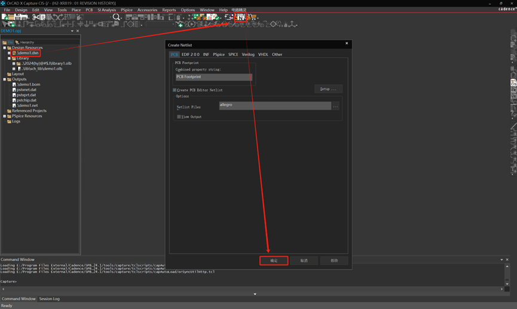The image size is (517, 309).
Task: Close the Create Netlist dialog
Action: click(347, 43)
